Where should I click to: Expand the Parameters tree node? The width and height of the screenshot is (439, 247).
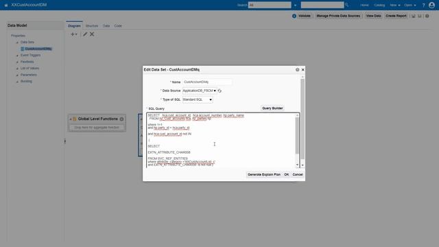pos(17,75)
